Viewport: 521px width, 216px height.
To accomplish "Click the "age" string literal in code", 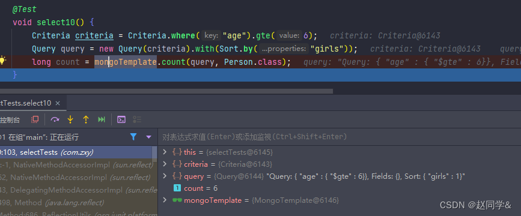I will (234, 35).
